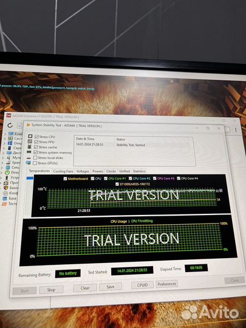246x328 pixels.
Task: Expand the Компьютер tree node arrow
Action: (5, 134)
